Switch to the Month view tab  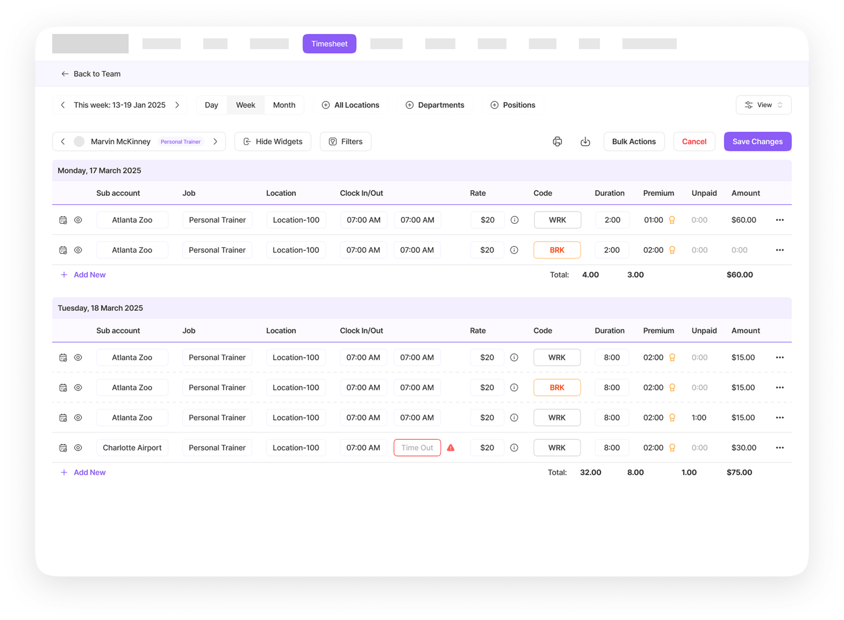pyautogui.click(x=284, y=105)
